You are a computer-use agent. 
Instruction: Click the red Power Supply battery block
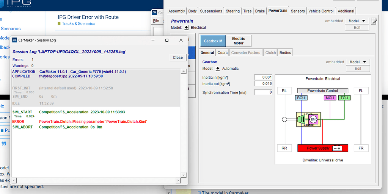point(317,148)
